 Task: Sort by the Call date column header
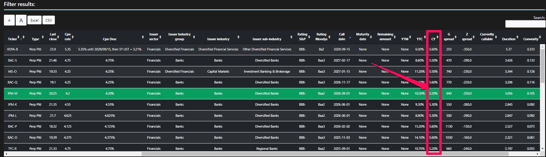click(342, 37)
